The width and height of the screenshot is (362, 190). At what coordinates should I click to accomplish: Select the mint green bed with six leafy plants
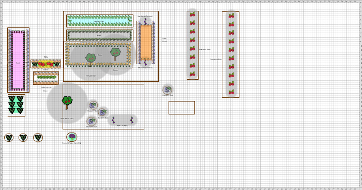click(x=17, y=105)
